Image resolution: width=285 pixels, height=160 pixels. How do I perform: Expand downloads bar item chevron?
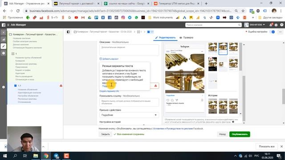click(x=43, y=147)
